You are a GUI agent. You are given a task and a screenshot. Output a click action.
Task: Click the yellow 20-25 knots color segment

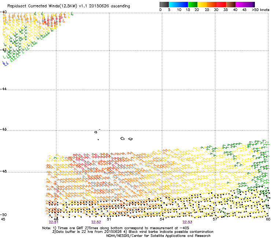[x=202, y=4]
